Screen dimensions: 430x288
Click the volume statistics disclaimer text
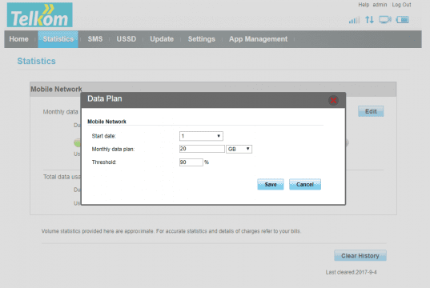(x=171, y=231)
